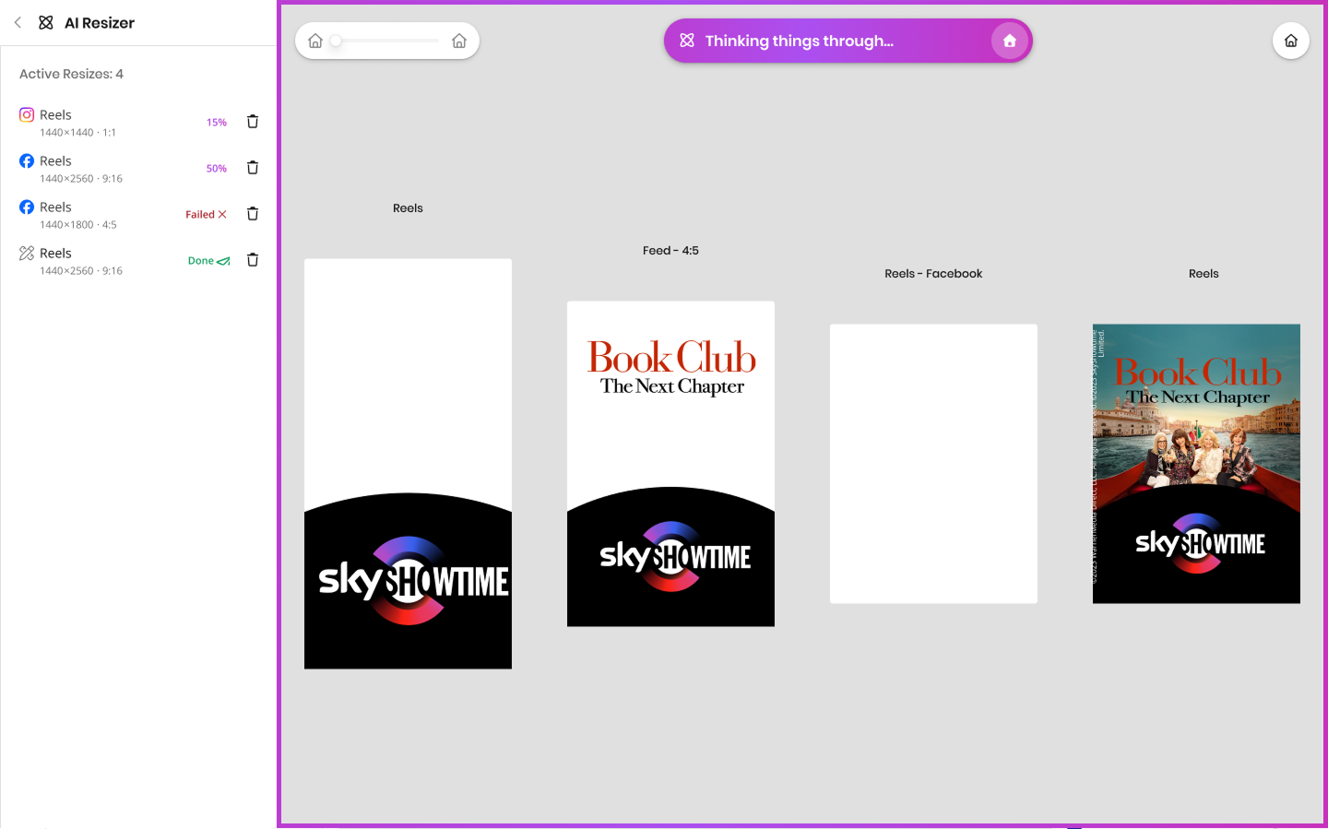Click the large home icon at zoom slider end
Screen dimensions: 1328x829
459,41
